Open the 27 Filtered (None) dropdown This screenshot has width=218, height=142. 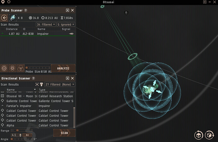(x=60, y=84)
